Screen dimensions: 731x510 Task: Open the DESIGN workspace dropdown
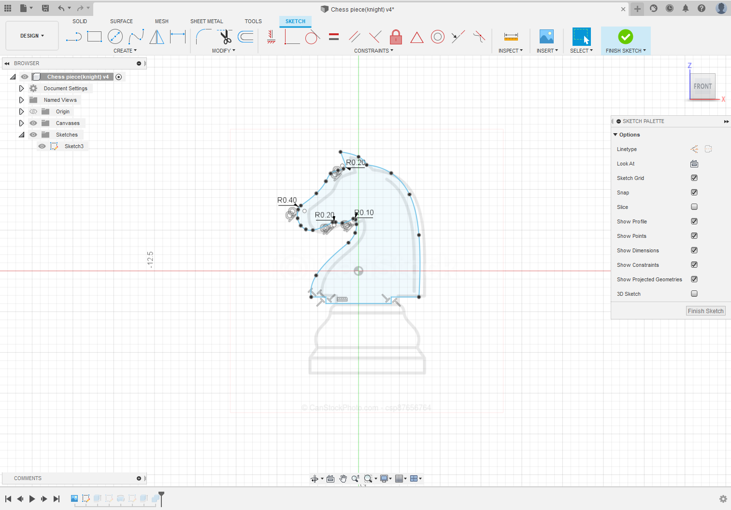[32, 36]
